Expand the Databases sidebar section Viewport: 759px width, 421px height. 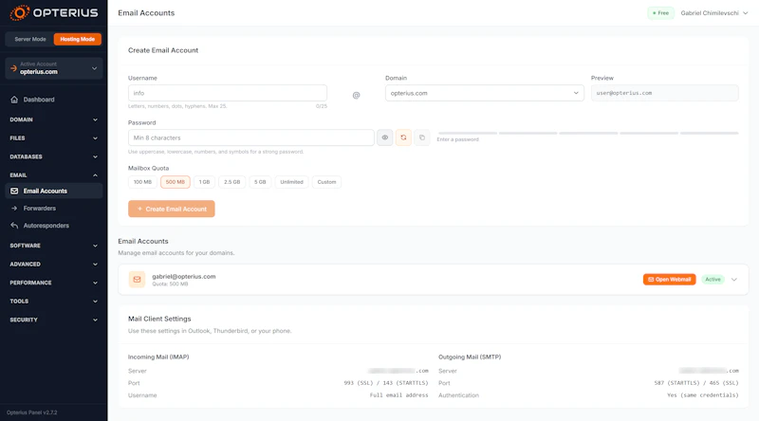pyautogui.click(x=54, y=156)
